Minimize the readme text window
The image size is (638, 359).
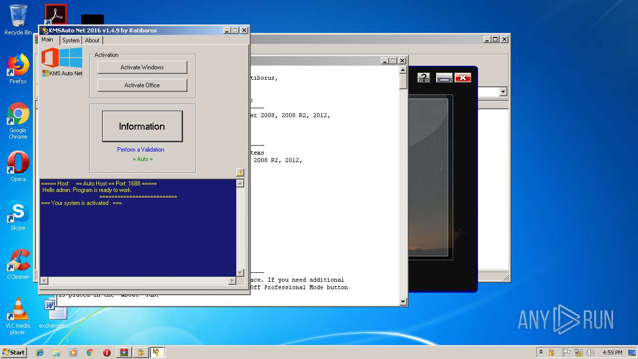(x=385, y=61)
